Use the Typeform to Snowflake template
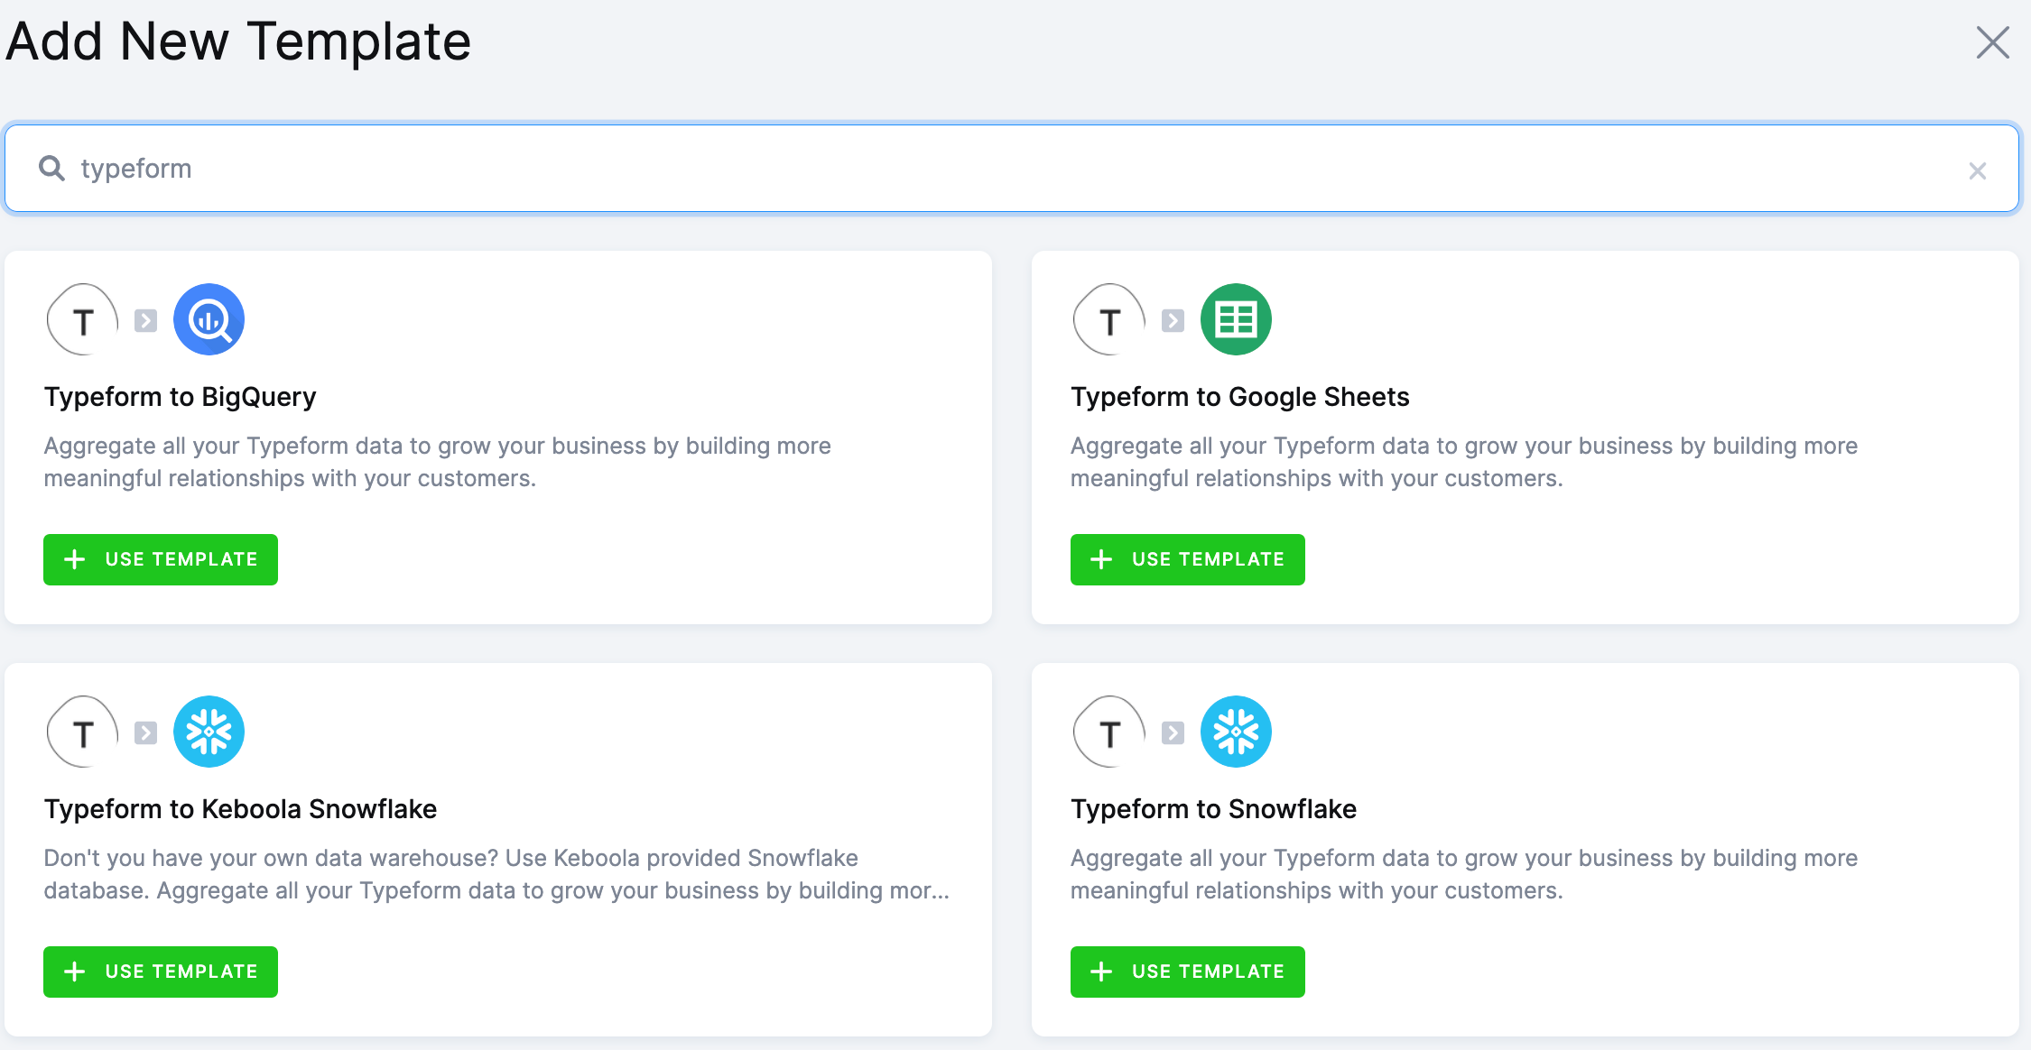The height and width of the screenshot is (1050, 2031). [x=1187, y=972]
